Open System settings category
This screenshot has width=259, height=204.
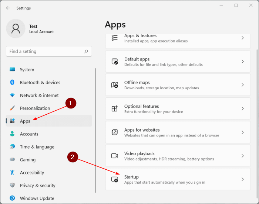point(49,69)
